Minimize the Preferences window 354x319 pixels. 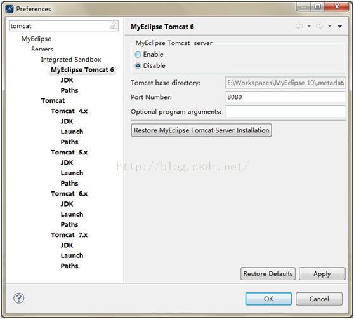click(304, 7)
